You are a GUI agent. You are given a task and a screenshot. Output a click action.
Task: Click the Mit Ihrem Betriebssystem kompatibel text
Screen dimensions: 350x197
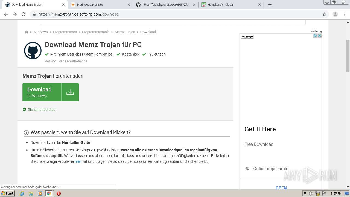pos(82,54)
